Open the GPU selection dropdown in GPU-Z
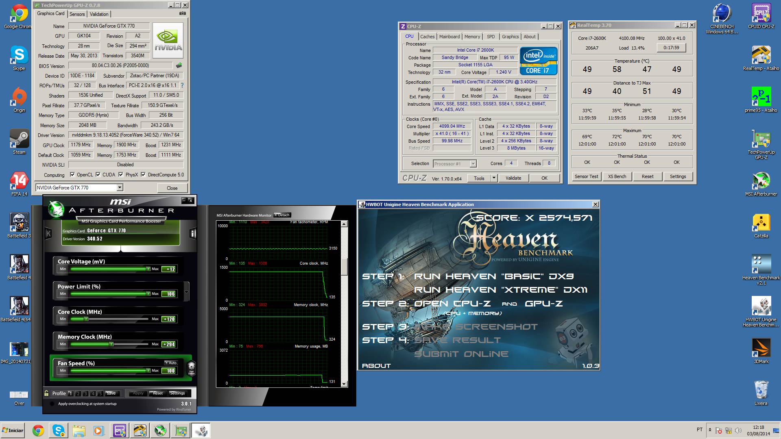The width and height of the screenshot is (781, 439). pos(120,188)
